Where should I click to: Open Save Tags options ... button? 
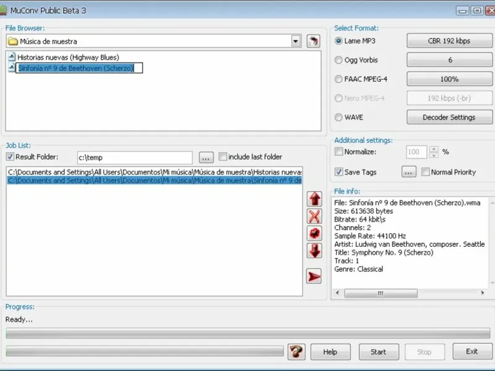click(409, 172)
